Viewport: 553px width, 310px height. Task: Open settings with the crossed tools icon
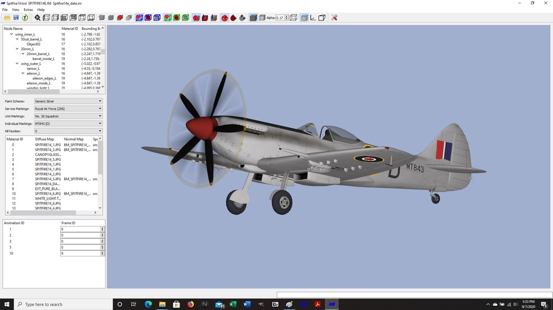point(335,18)
